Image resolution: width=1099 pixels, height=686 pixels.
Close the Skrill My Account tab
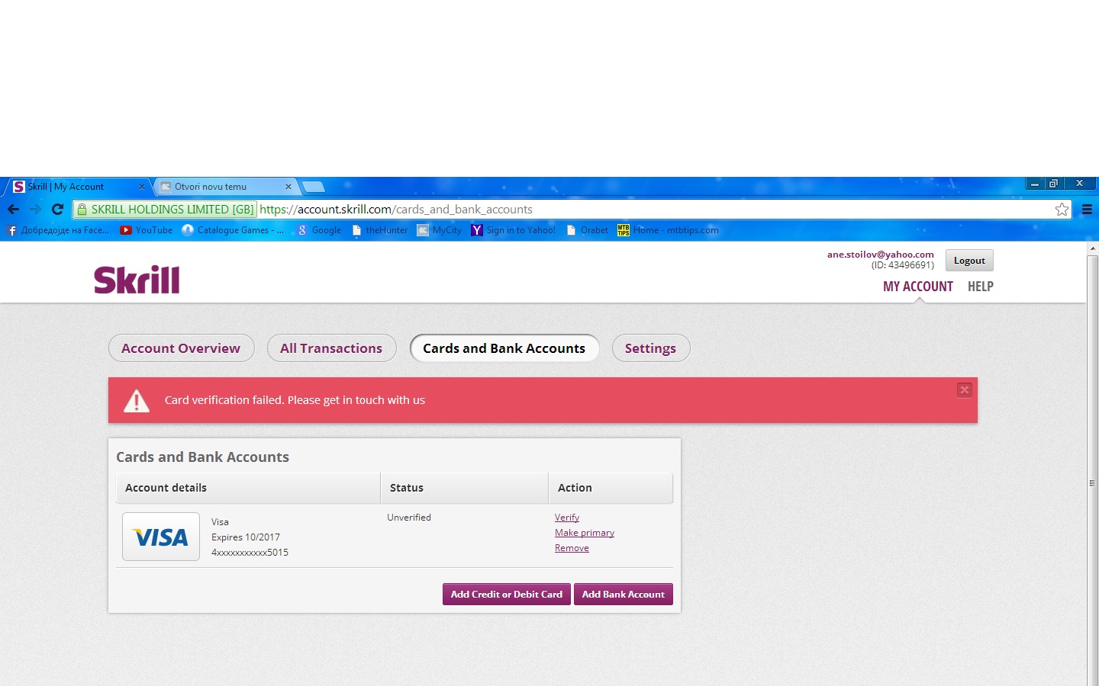tap(141, 187)
